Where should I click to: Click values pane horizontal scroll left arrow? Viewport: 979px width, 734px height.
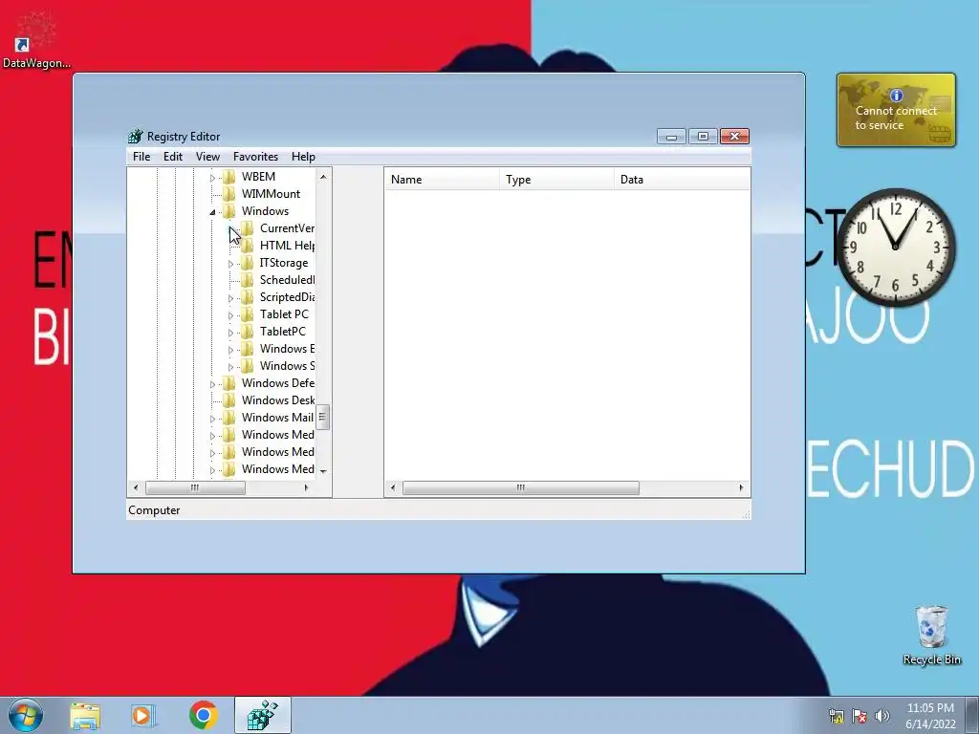[393, 488]
